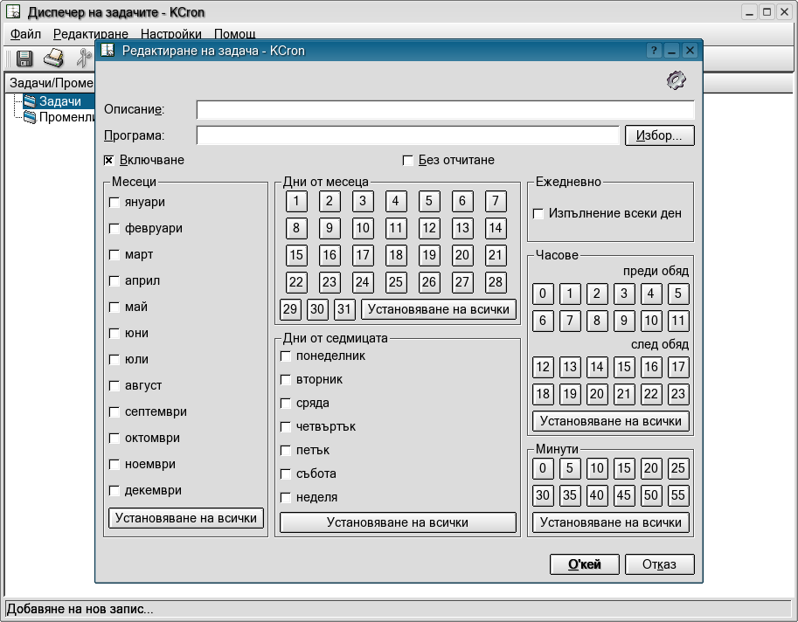Check понеделник in days of week
The height and width of the screenshot is (622, 798).
click(x=286, y=356)
